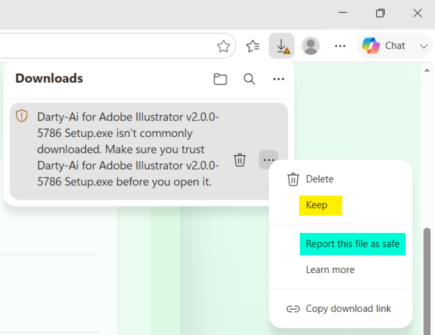This screenshot has width=435, height=335.
Task: Open more options in Downloads header
Action: point(279,79)
